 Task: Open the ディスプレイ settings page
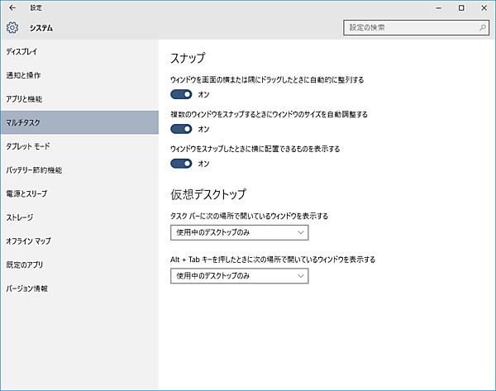(x=79, y=51)
